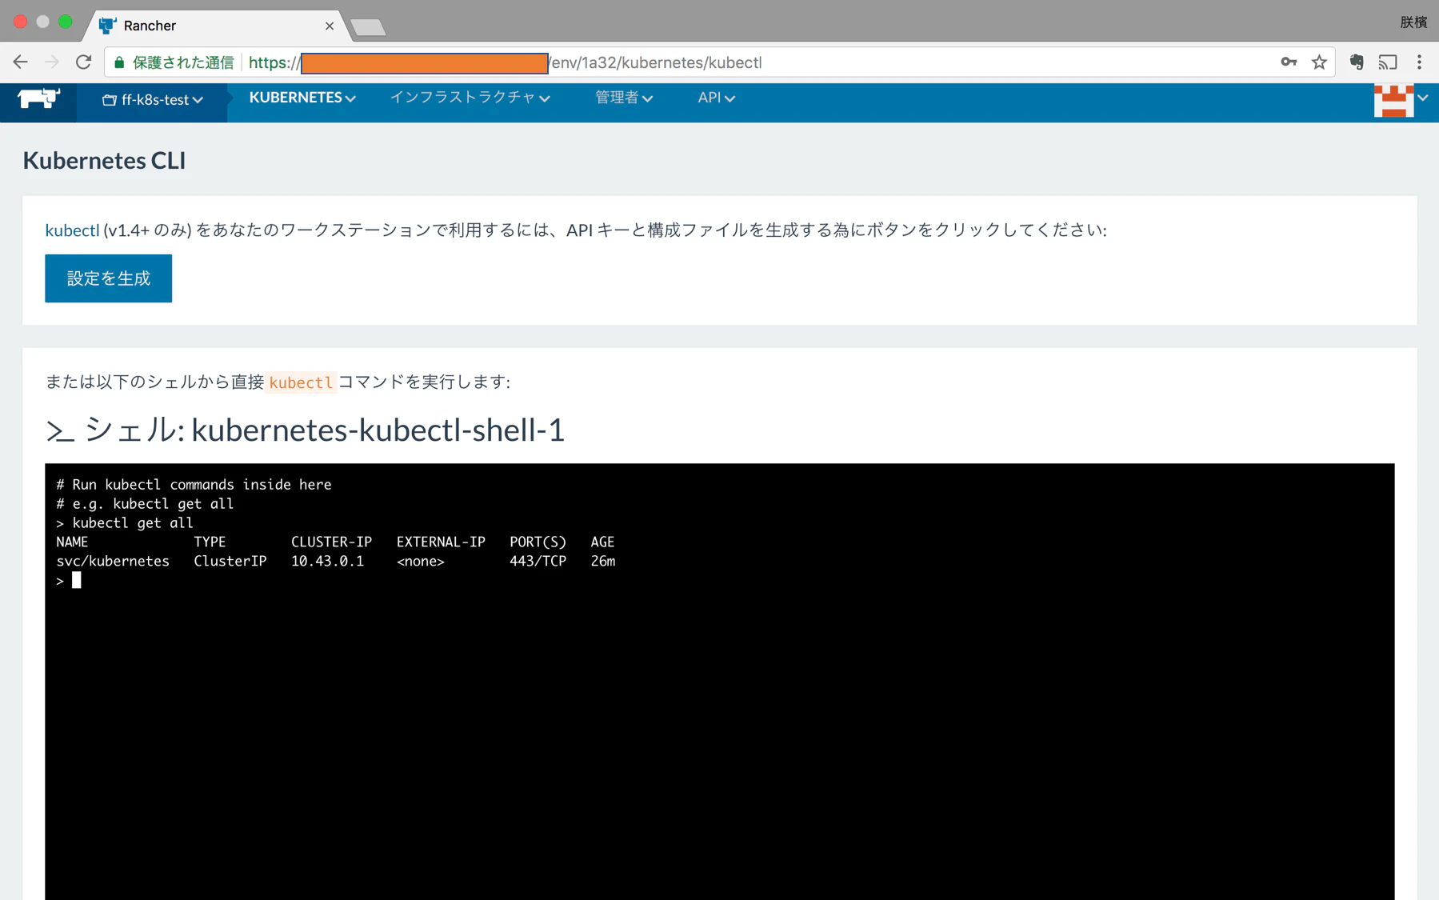Click the Rancher cow logo

[38, 98]
